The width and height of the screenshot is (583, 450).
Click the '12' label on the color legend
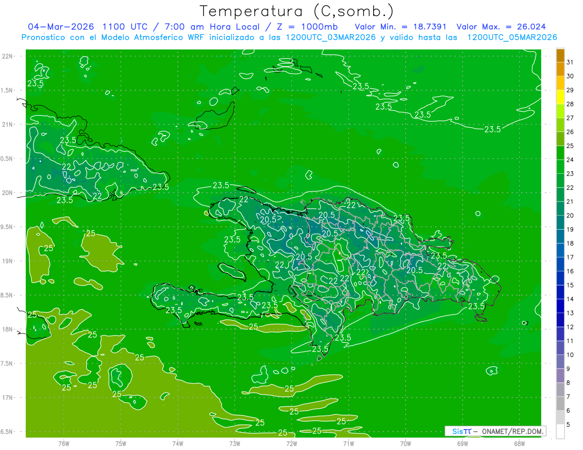[570, 327]
